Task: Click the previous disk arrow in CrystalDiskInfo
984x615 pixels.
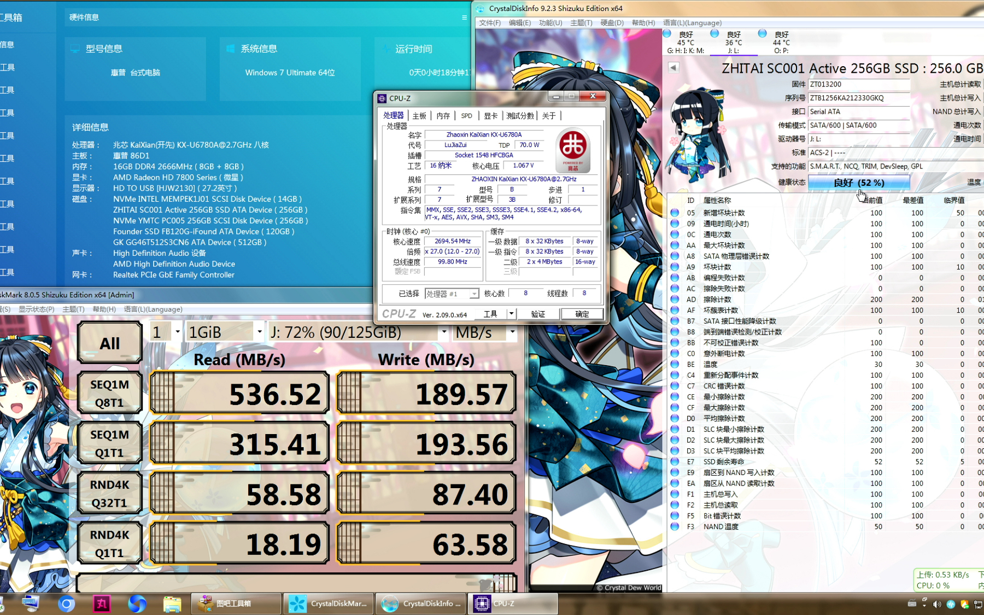Action: click(673, 67)
